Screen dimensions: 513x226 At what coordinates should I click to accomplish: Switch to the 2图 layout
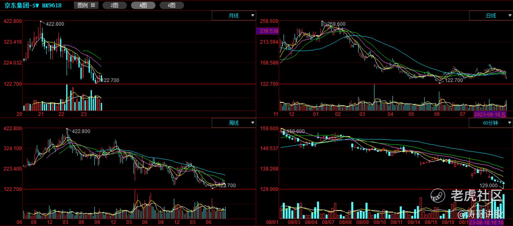click(x=114, y=5)
